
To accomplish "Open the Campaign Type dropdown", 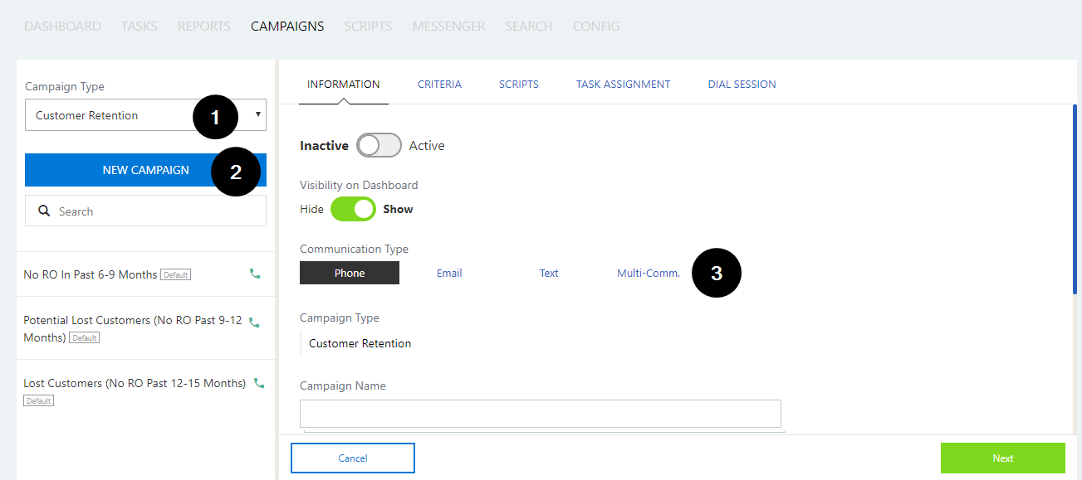I will [145, 115].
